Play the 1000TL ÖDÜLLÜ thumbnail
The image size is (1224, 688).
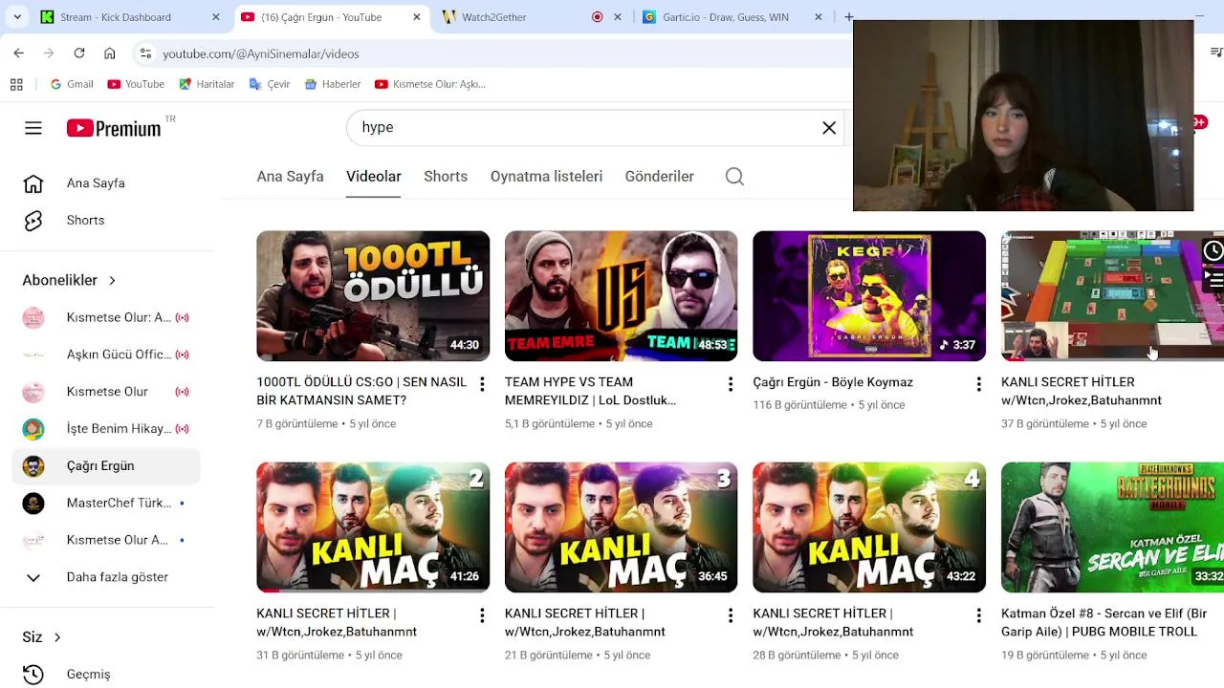pos(373,296)
